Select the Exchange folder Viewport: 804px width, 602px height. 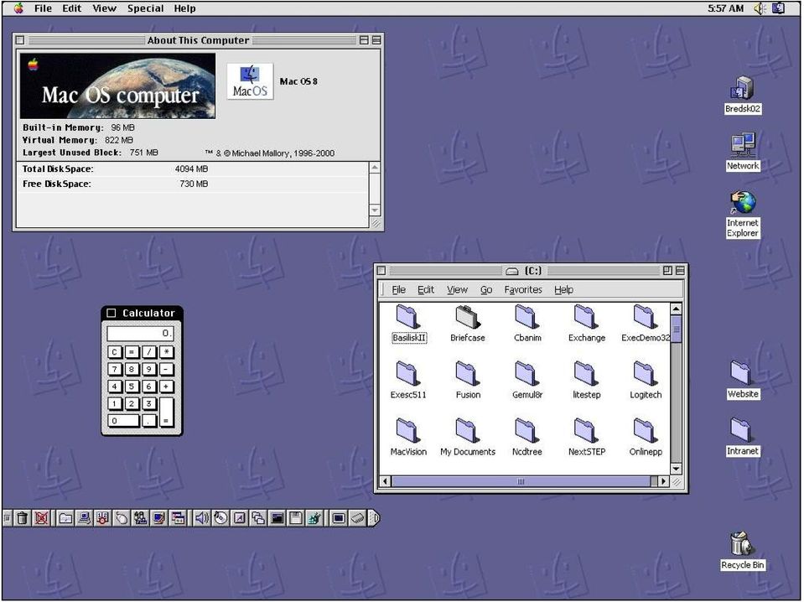586,323
